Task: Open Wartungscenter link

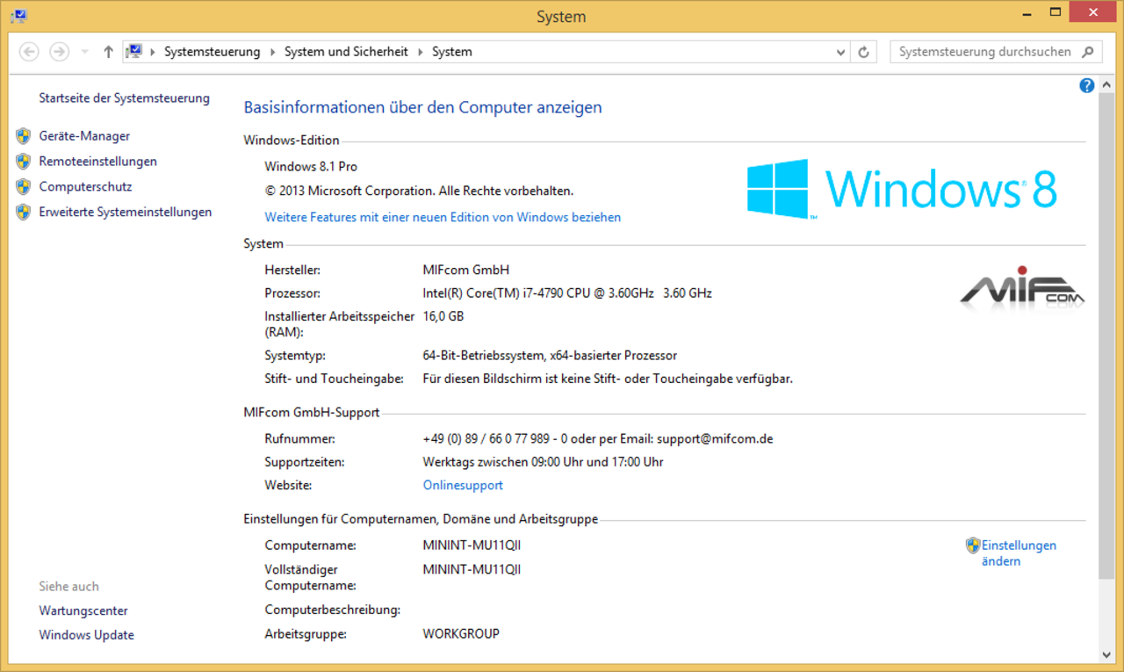Action: (x=83, y=611)
